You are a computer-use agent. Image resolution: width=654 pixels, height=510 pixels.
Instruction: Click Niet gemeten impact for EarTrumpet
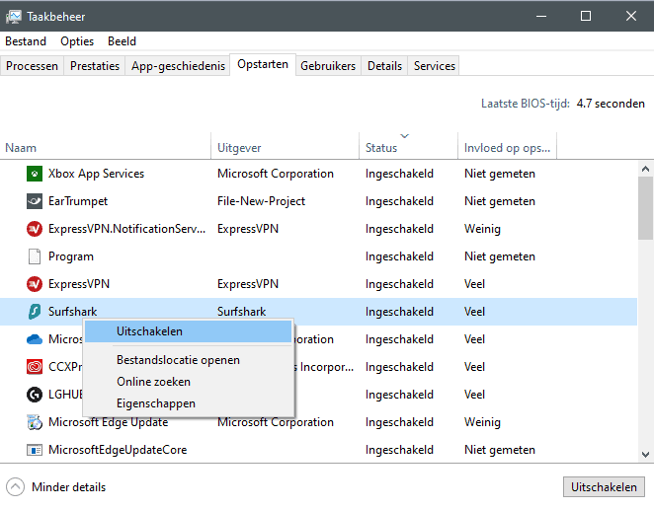click(500, 201)
